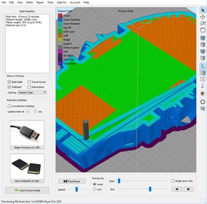Image resolution: width=207 pixels, height=204 pixels.
Task: Click the yellow Bridge legend swatch
Action: (60, 40)
